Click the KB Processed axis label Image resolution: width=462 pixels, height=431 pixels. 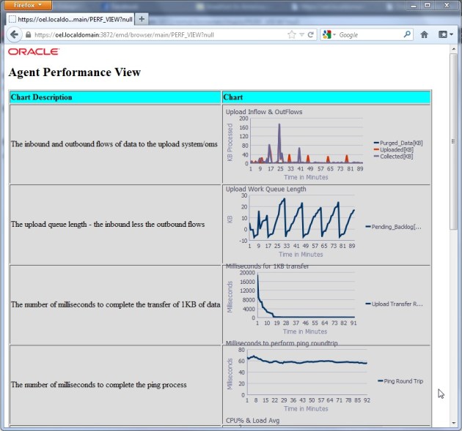tap(230, 142)
